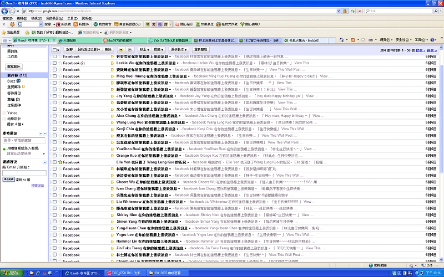The image size is (444, 277).
Task: Click the yellow mark-important icon in Gmail toolbar
Action: point(121,49)
